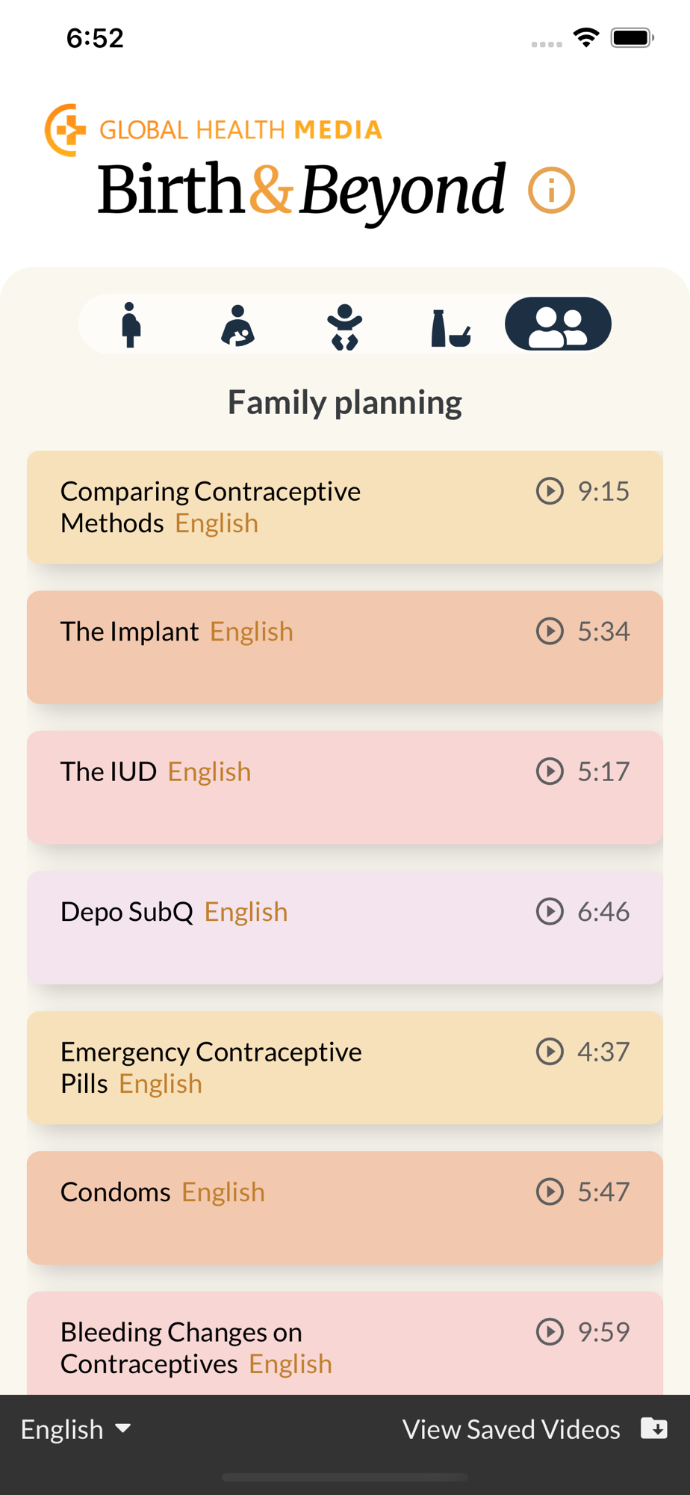The height and width of the screenshot is (1495, 690).
Task: Open View Saved Videos
Action: coord(512,1429)
